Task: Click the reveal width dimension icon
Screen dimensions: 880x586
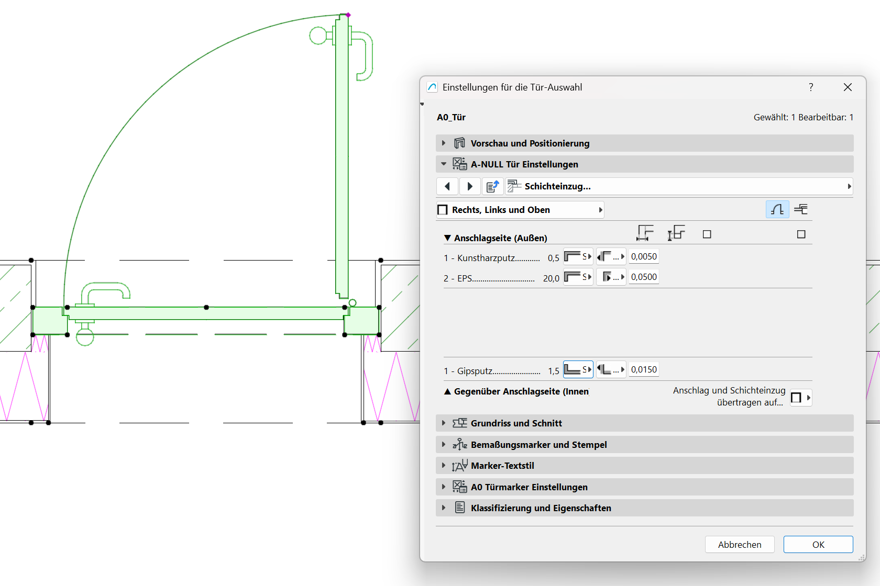Action: click(645, 233)
